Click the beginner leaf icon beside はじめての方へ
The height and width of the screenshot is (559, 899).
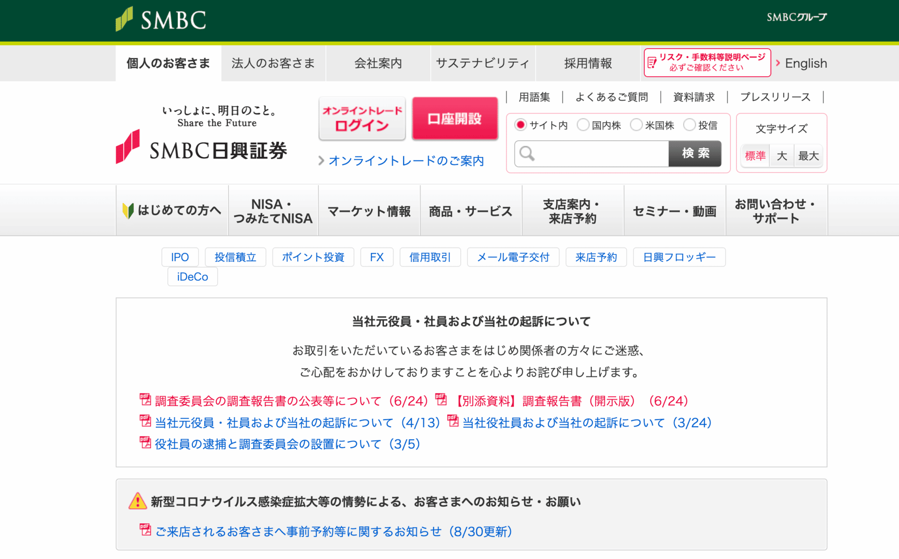(128, 211)
